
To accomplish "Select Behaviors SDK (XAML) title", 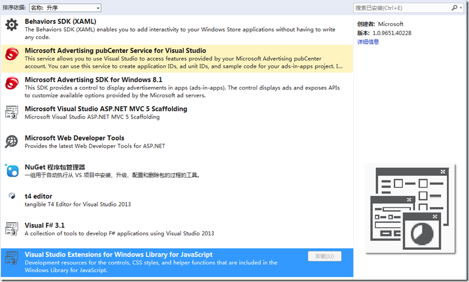I will (x=61, y=22).
